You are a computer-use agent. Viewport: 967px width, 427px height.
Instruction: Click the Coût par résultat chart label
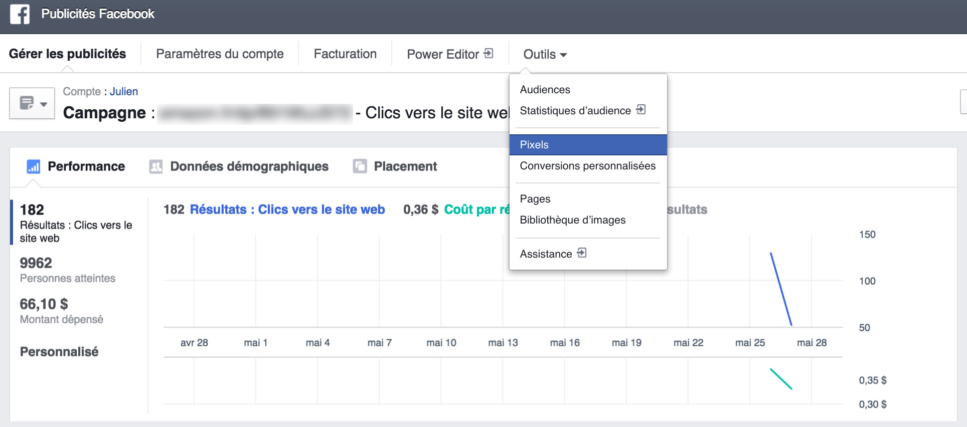[x=476, y=209]
